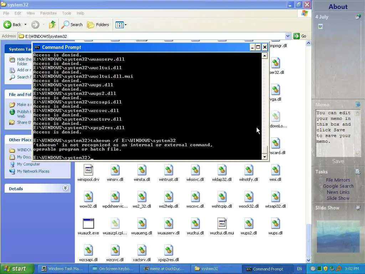Open the Favorites menu
This screenshot has height=274, width=365.
click(x=48, y=13)
